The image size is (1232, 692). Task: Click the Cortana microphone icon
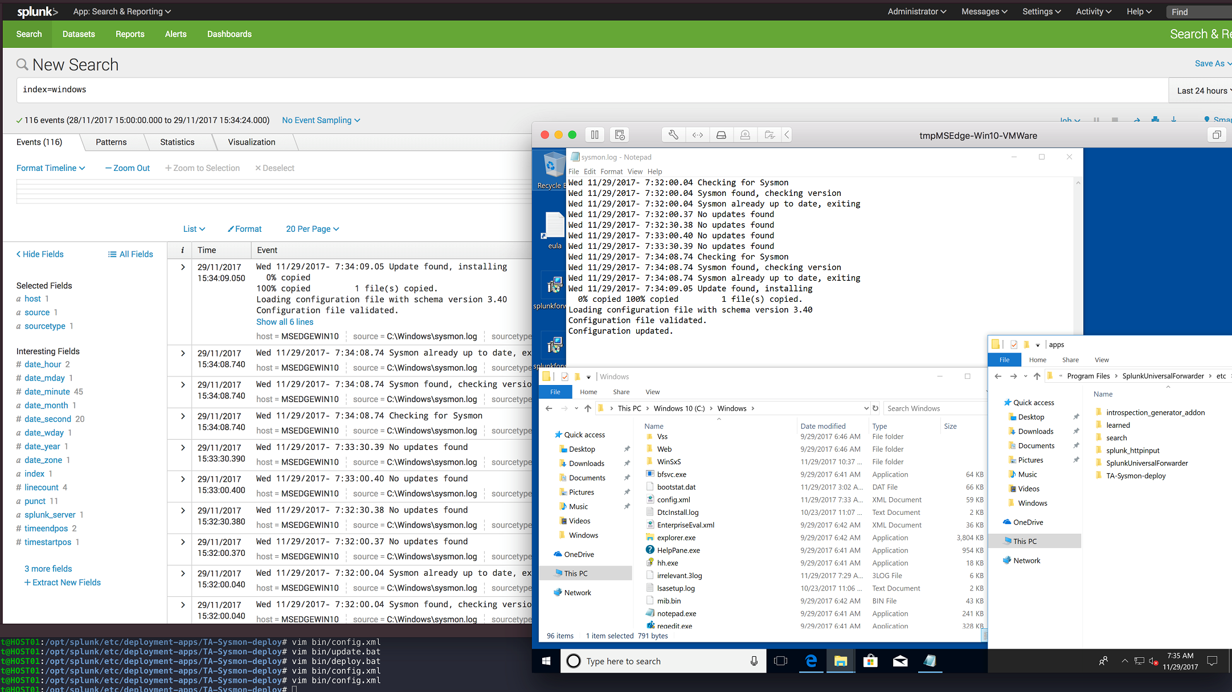pos(754,661)
